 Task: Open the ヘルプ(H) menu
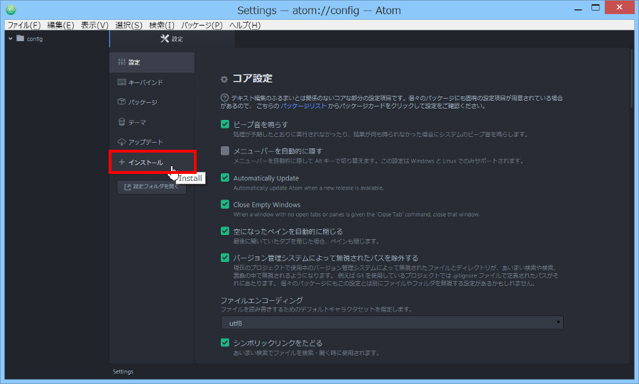click(245, 26)
